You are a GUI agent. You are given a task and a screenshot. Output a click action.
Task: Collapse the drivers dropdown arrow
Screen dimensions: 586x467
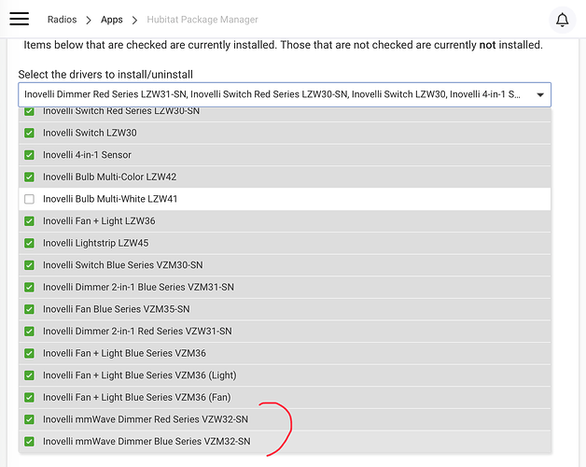[x=540, y=94]
